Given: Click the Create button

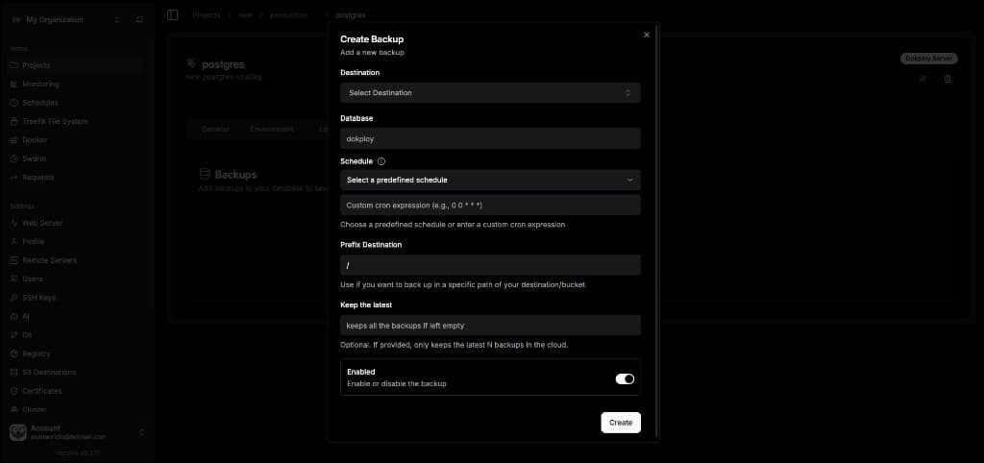Looking at the screenshot, I should (x=621, y=423).
